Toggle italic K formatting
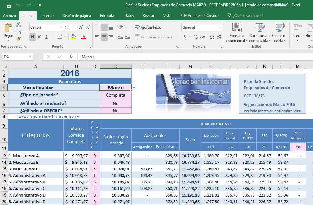Screen dimensions: 313x205 pos(39,37)
